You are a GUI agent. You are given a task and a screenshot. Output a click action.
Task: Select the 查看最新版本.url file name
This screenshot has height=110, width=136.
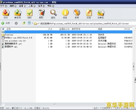tap(13, 44)
